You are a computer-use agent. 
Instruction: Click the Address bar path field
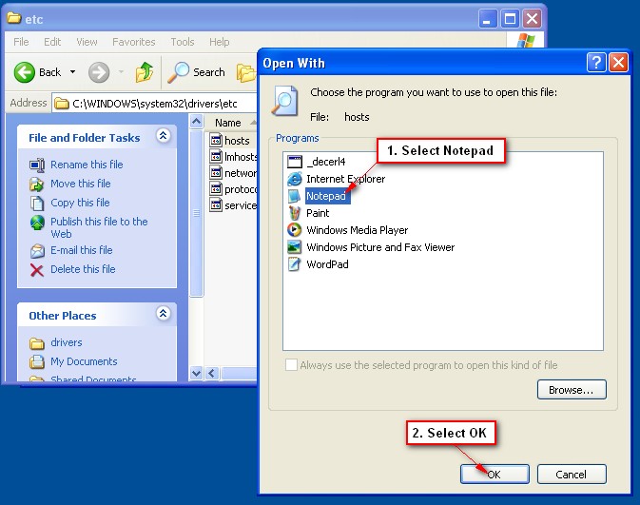point(155,104)
